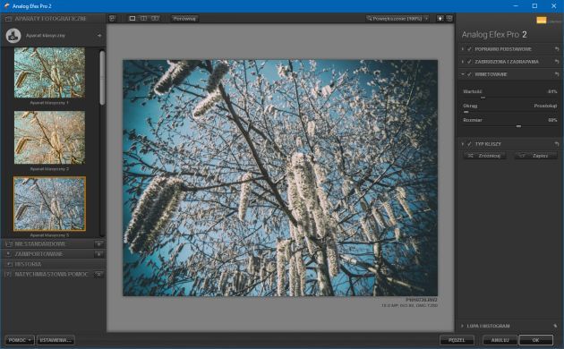Image resolution: width=564 pixels, height=349 pixels.
Task: Confirm with the OK button
Action: click(536, 340)
